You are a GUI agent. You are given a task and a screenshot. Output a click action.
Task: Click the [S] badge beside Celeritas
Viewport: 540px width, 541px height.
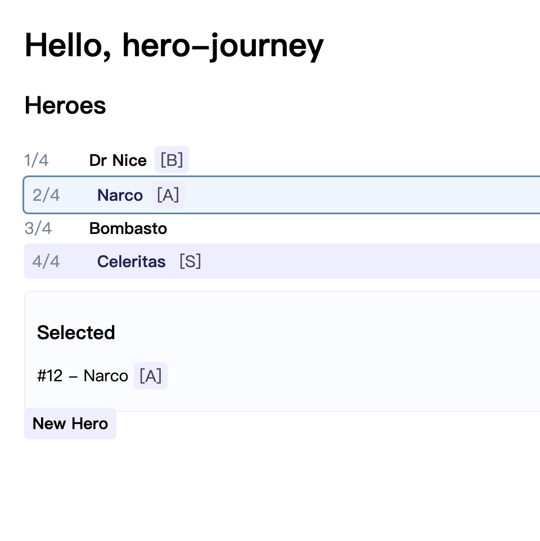tap(190, 262)
